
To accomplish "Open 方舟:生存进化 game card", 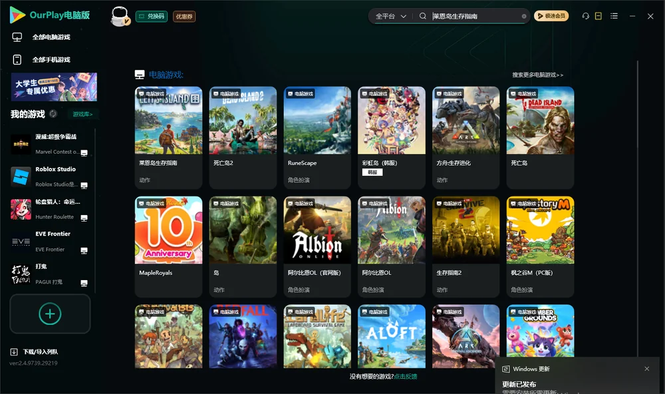I will (x=465, y=138).
